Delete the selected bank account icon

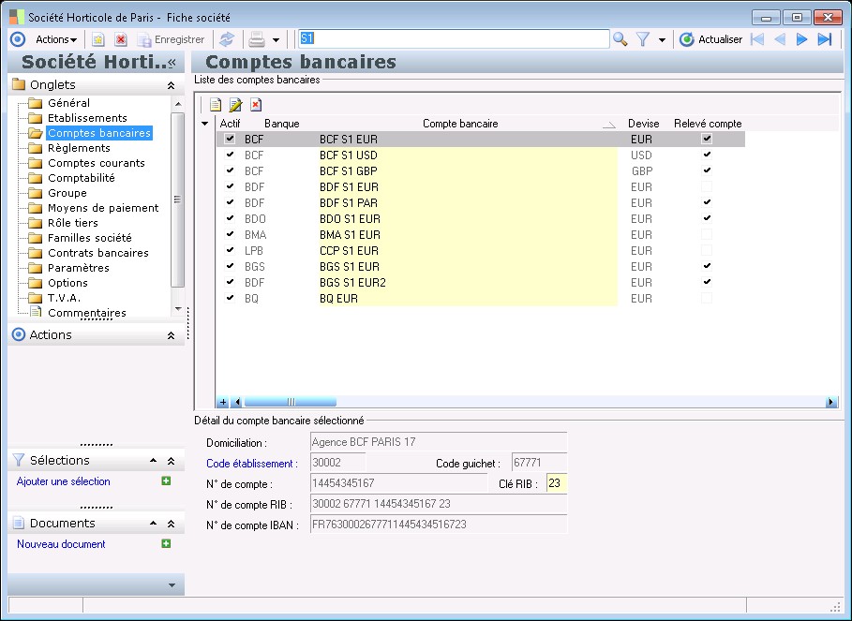tap(255, 105)
